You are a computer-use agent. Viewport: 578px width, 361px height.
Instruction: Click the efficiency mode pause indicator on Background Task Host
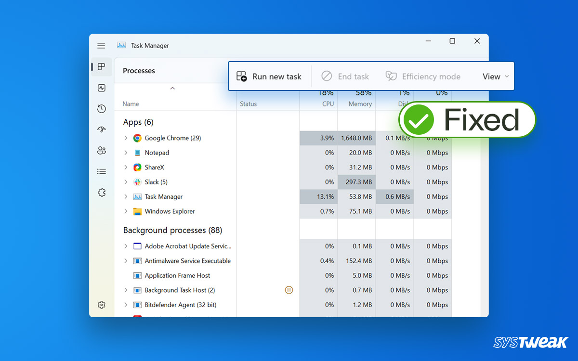click(x=289, y=290)
